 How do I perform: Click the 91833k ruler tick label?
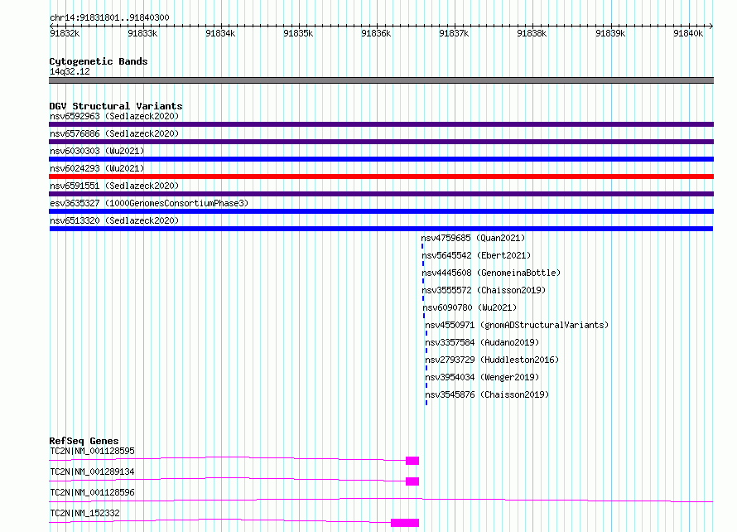[142, 33]
